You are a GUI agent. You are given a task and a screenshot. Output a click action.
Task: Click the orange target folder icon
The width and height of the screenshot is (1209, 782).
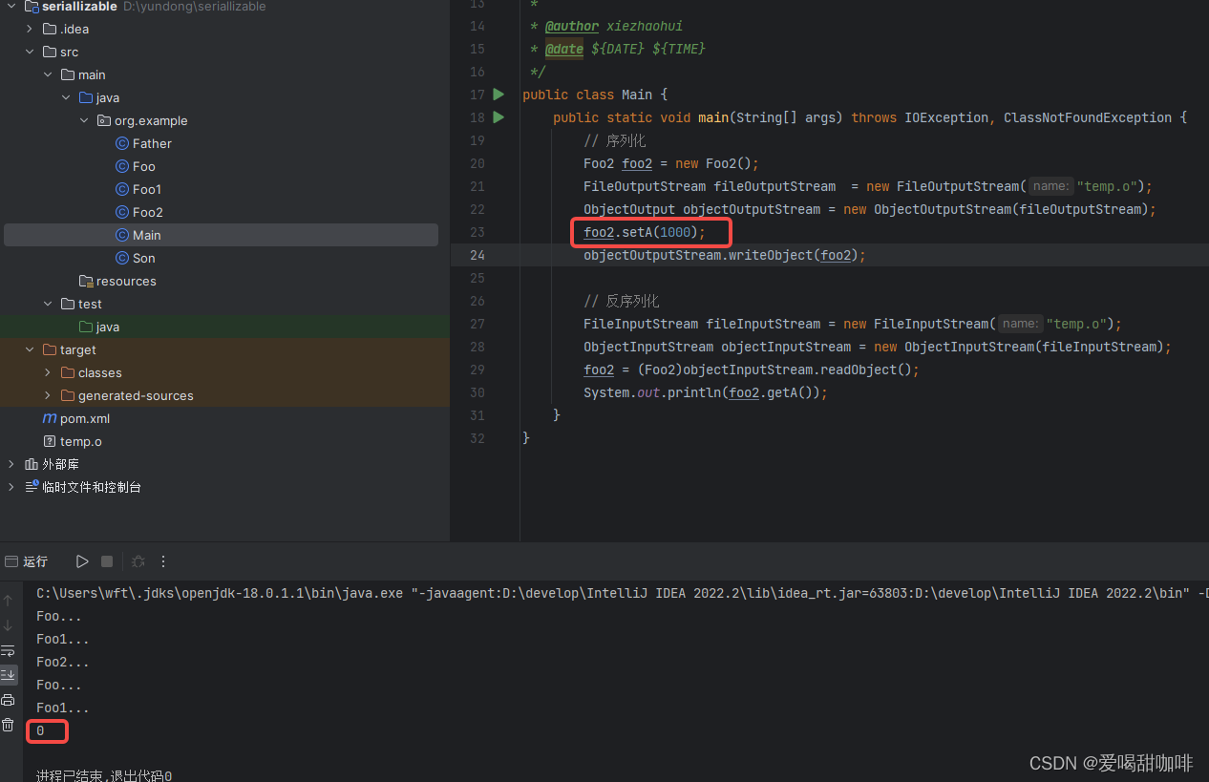[50, 349]
